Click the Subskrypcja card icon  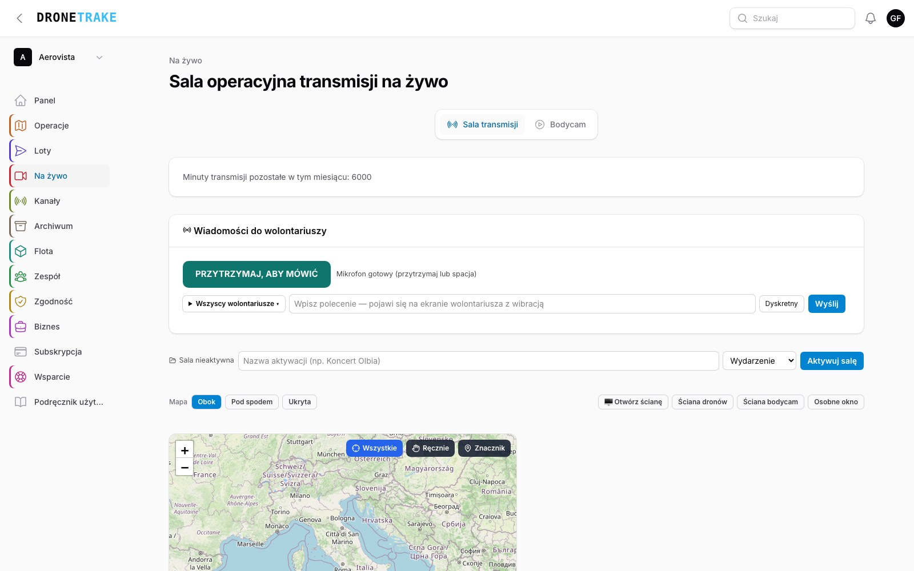21,352
